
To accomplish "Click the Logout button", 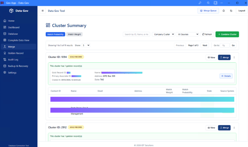I will tap(241, 11).
